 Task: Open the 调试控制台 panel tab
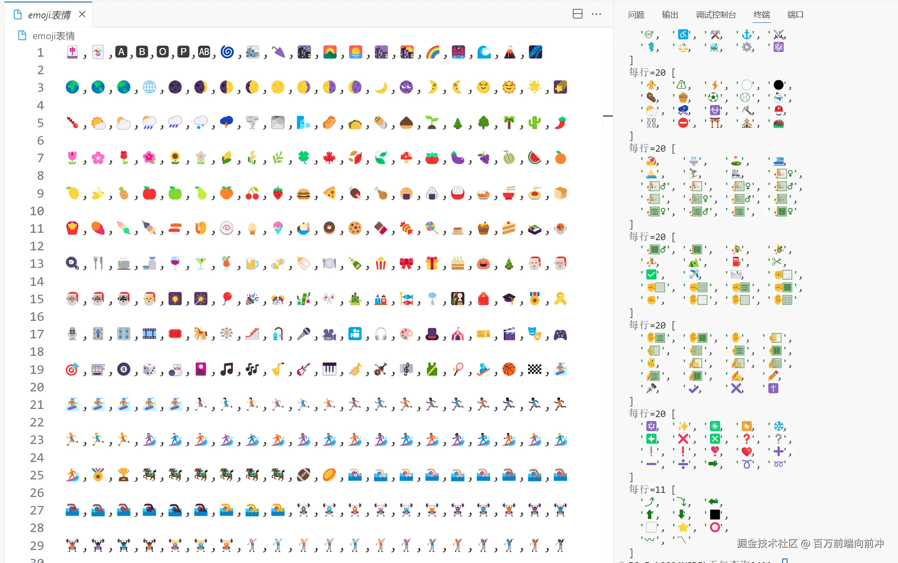(x=716, y=15)
